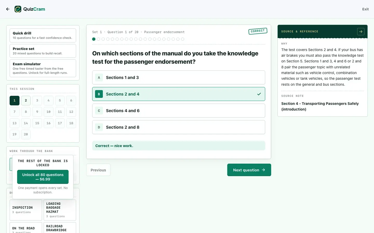Click the 'WHY' explanation label
The height and width of the screenshot is (233, 374).
(x=284, y=44)
